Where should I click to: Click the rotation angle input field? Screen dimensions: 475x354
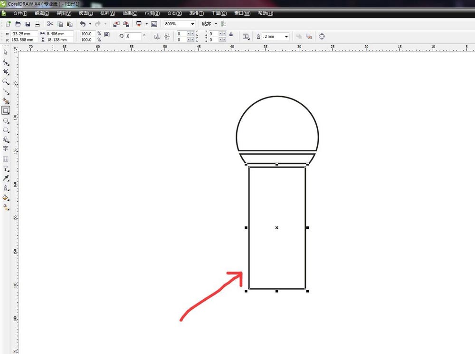[133, 36]
